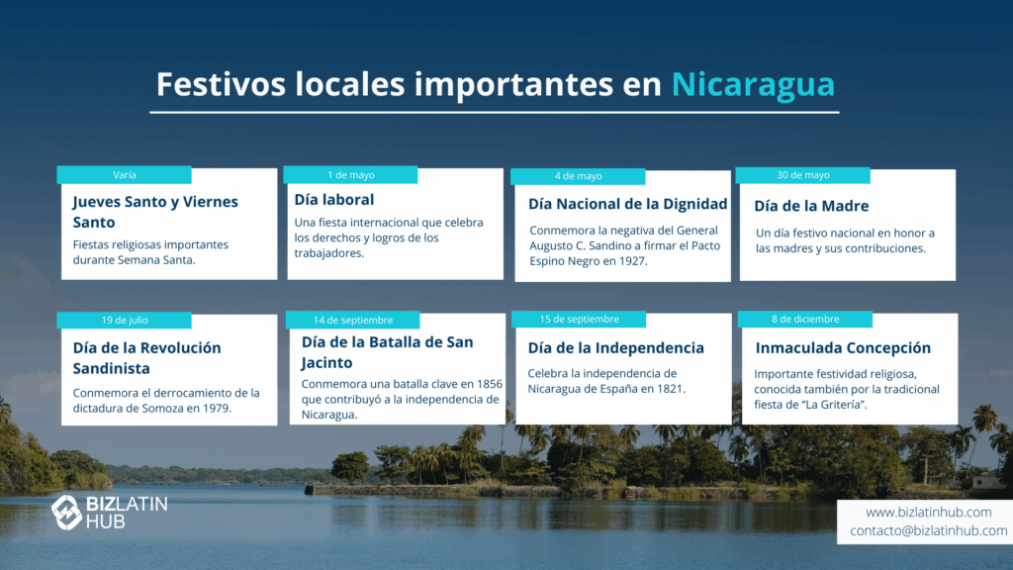Select the "15 de septiembre" date tag

(580, 319)
